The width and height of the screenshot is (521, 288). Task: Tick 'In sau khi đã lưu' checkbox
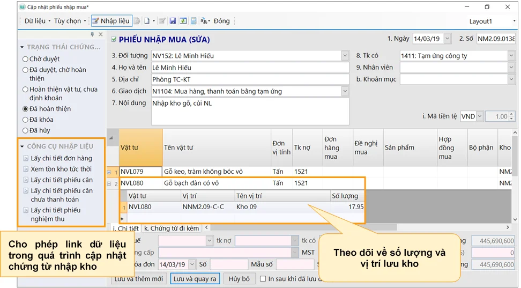263,279
